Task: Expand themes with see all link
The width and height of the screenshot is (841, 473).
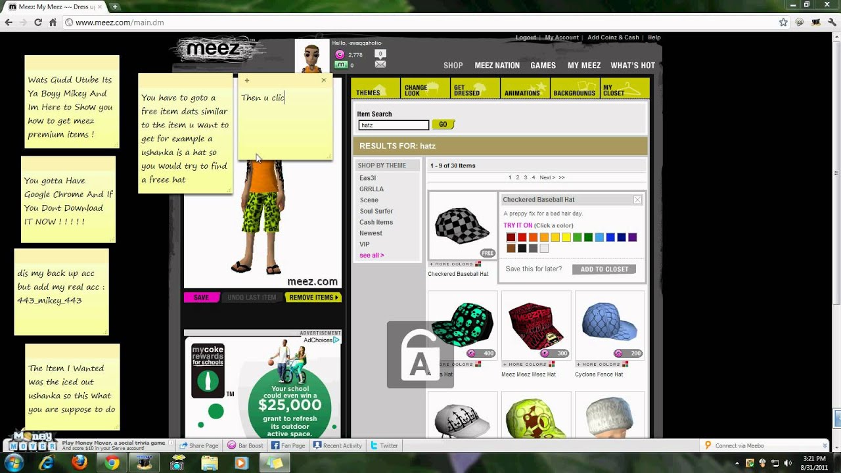Action: (372, 256)
